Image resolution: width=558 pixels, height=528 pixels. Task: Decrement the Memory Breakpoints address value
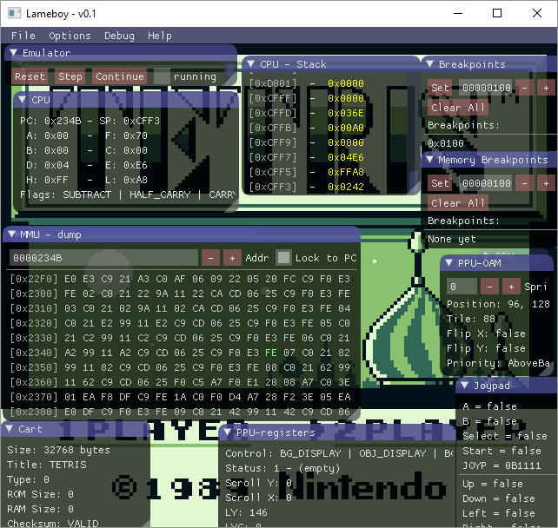(x=524, y=183)
